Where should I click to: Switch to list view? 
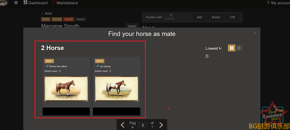pyautogui.click(x=239, y=48)
